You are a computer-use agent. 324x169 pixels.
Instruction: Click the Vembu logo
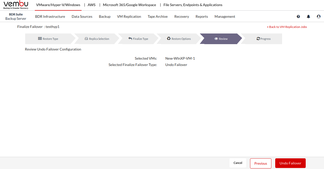(16, 5)
